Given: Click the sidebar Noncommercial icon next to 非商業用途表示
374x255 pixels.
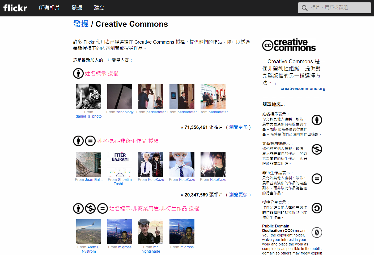Looking at the screenshot, I should tap(317, 149).
